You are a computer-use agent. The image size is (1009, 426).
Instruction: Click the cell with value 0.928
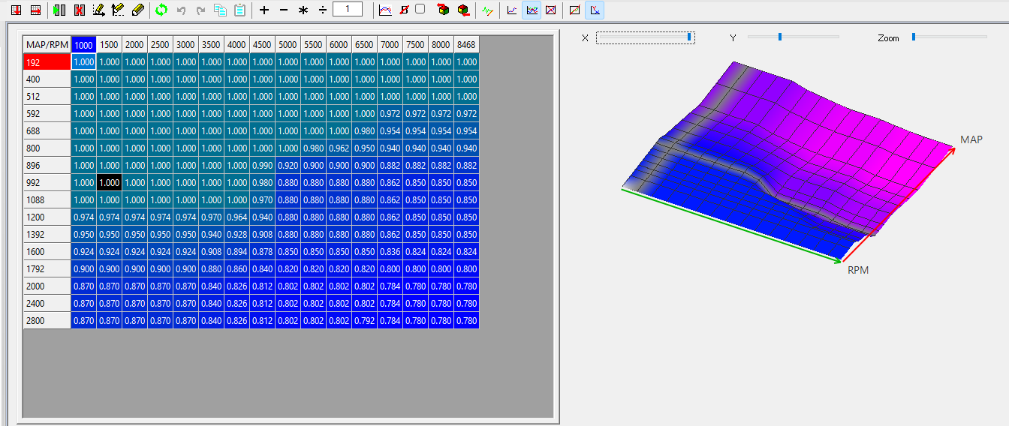click(x=236, y=235)
